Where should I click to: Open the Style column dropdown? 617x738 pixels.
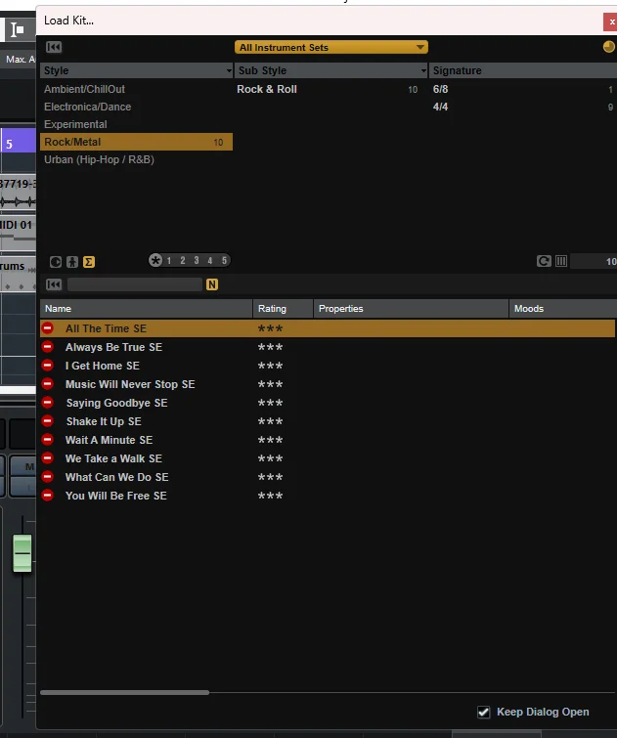click(229, 70)
